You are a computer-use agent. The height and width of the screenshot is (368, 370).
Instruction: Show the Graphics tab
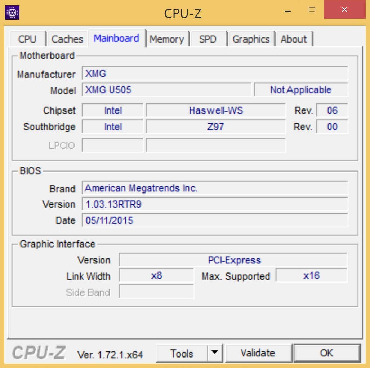[251, 39]
